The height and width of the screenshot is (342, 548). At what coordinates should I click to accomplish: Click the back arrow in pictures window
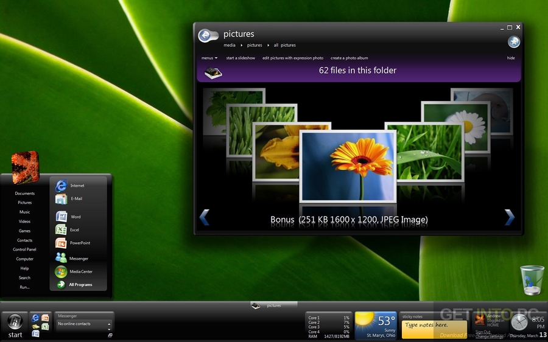click(205, 35)
